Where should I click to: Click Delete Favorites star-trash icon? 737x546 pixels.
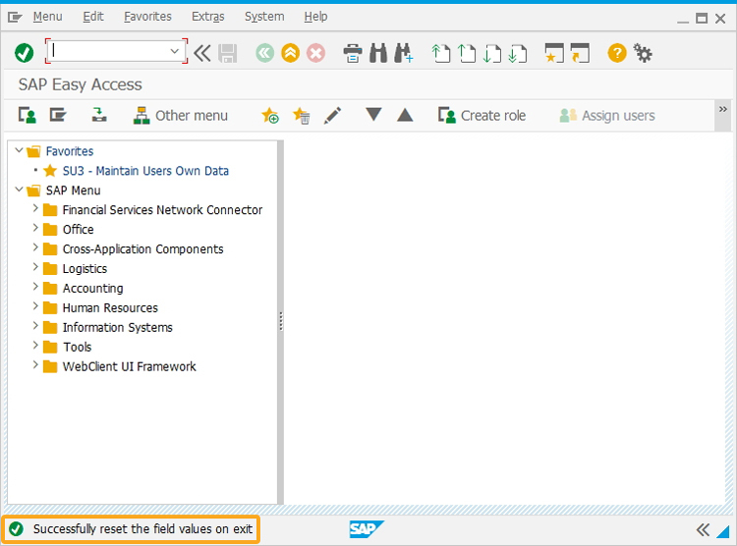pyautogui.click(x=301, y=115)
